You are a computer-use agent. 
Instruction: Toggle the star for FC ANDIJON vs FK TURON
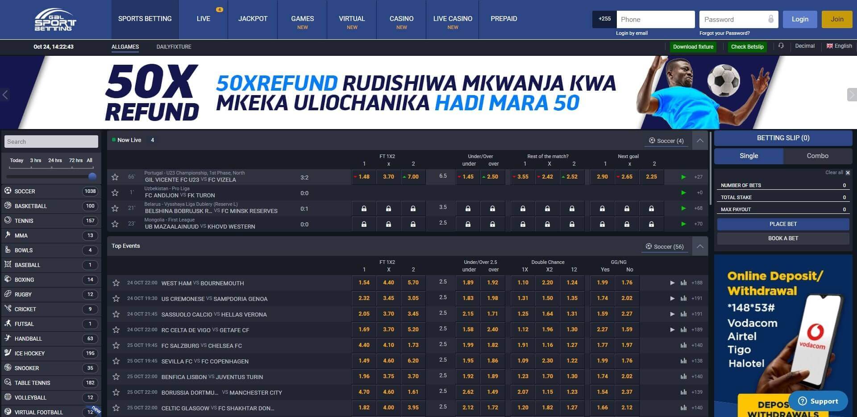tap(115, 192)
